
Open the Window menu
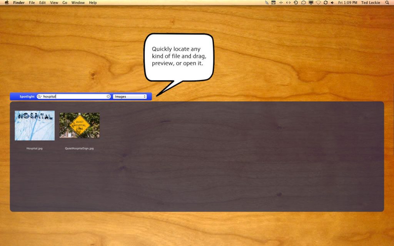coord(78,3)
